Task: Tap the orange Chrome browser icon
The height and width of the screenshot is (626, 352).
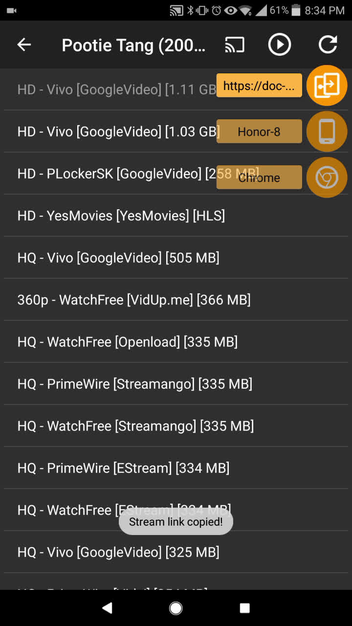Action: (x=327, y=178)
